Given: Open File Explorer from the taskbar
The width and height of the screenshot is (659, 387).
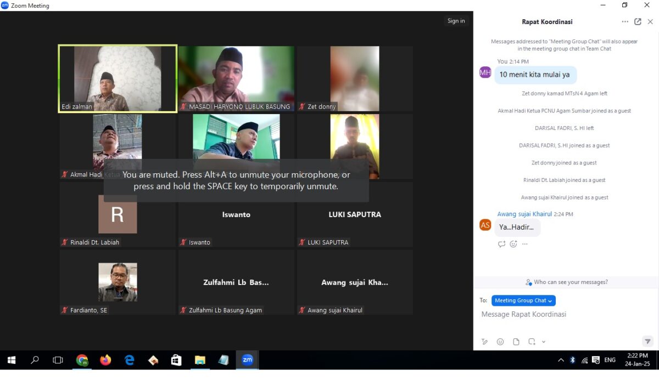Looking at the screenshot, I should pyautogui.click(x=200, y=360).
